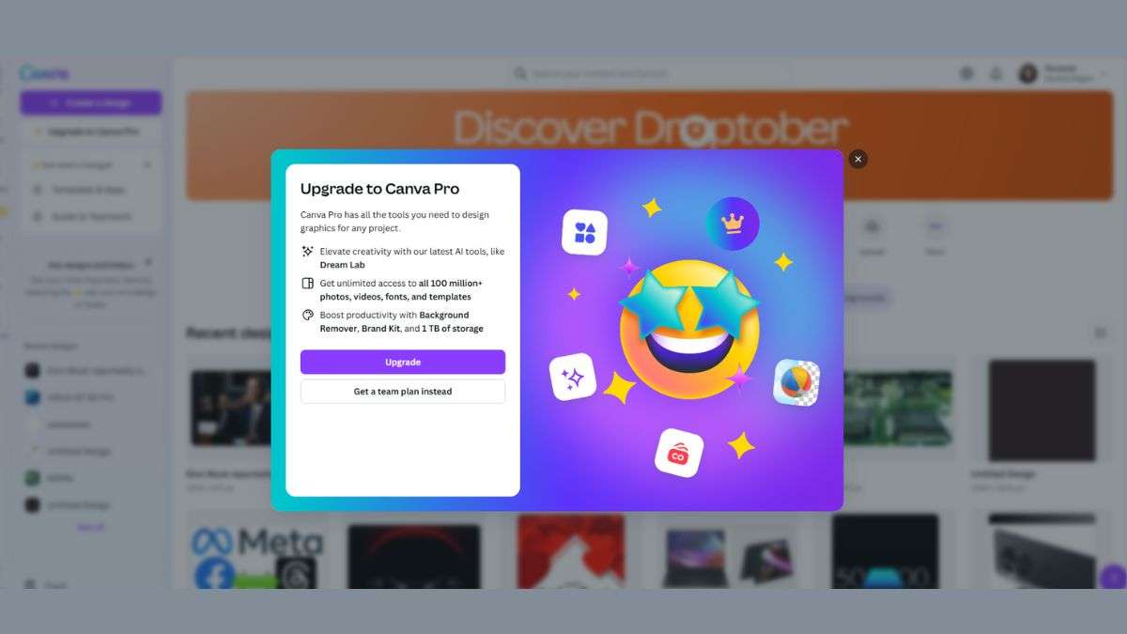Viewport: 1127px width, 634px height.
Task: Click the crown icon in the illustration
Action: tap(733, 224)
